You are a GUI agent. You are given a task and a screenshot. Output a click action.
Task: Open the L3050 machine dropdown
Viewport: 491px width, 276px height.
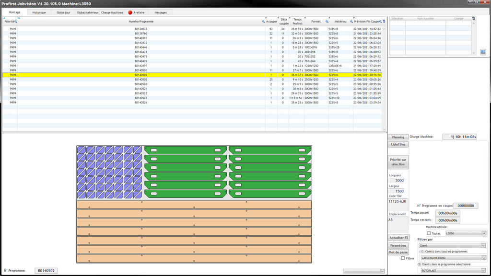click(466, 233)
